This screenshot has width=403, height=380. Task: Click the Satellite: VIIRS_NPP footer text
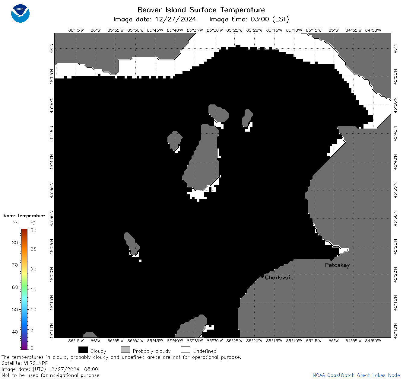click(x=25, y=363)
